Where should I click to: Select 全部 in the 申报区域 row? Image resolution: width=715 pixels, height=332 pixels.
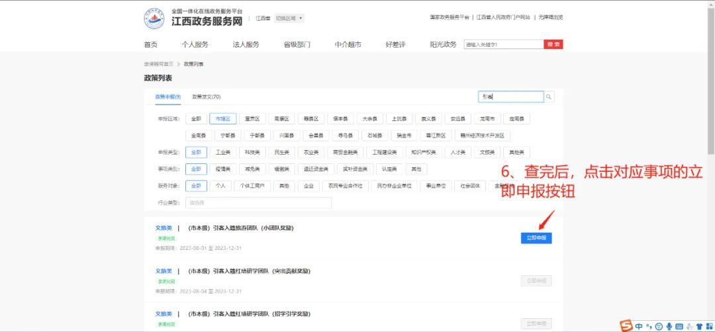coord(196,119)
